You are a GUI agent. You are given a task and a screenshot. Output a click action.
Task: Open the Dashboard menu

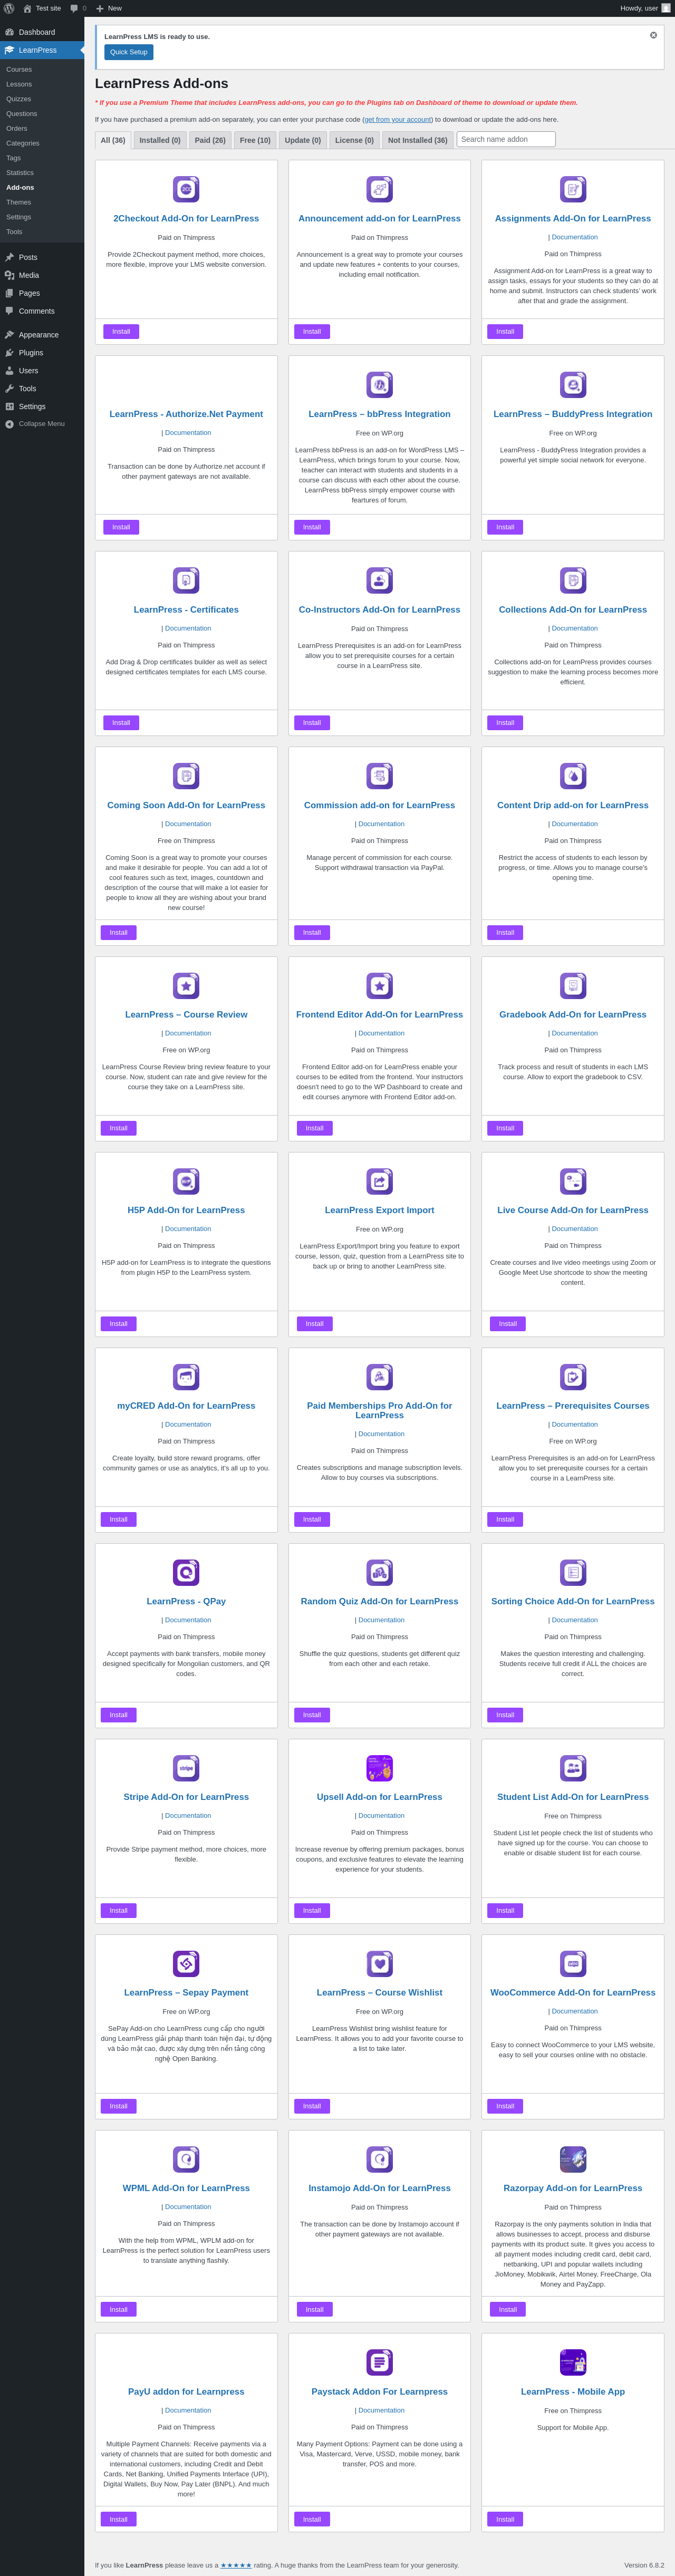pyautogui.click(x=42, y=32)
